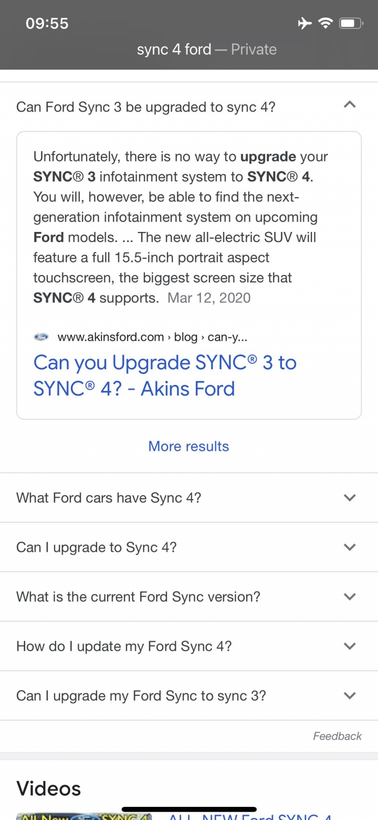378x820 pixels.
Task: Collapse the 'Can Ford Sync 3 be upgraded' answer
Action: pyautogui.click(x=350, y=105)
